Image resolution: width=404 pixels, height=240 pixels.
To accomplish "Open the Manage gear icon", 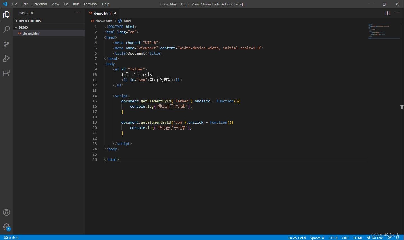I will pos(6,227).
